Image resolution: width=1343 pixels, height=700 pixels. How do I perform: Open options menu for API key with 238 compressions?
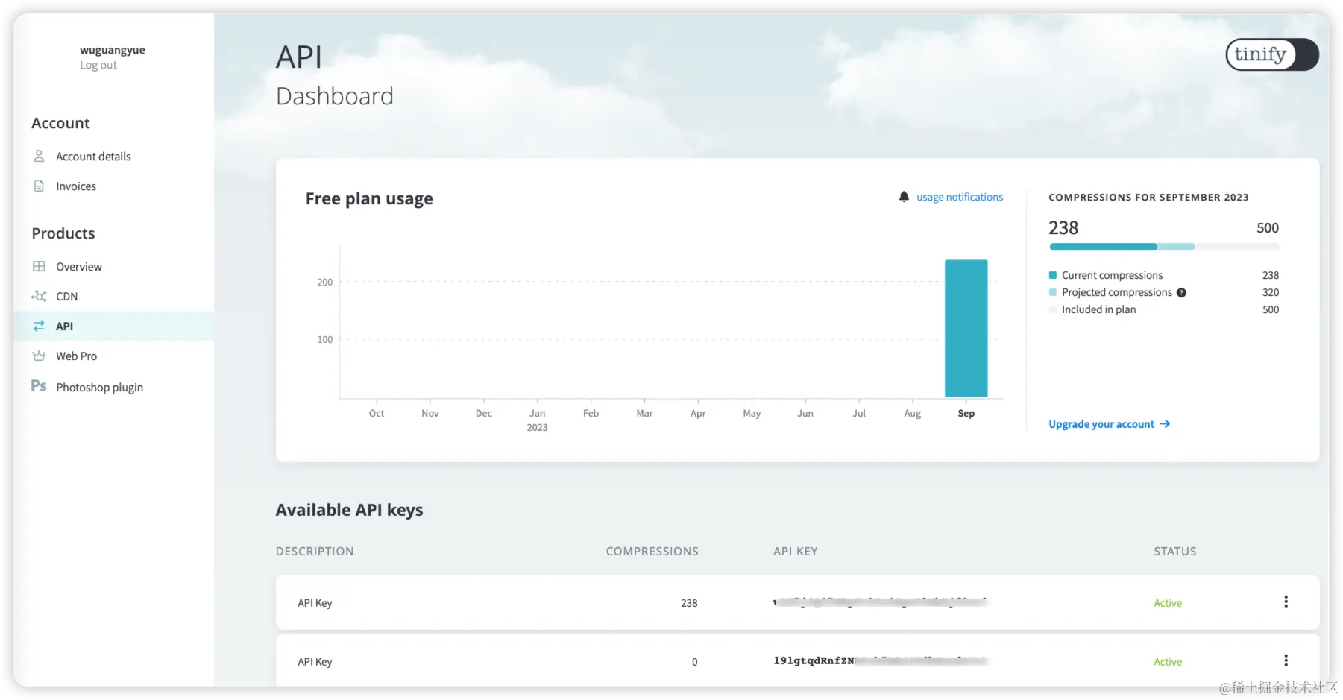pos(1286,602)
